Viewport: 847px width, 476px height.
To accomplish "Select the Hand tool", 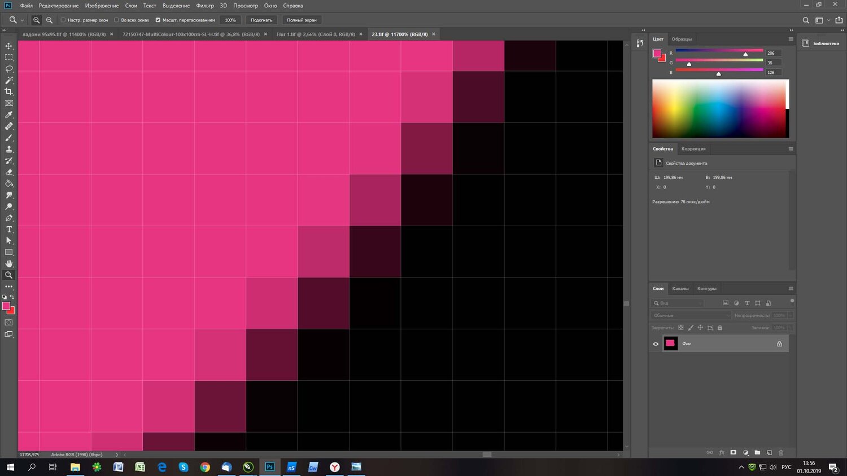I will click(x=9, y=264).
